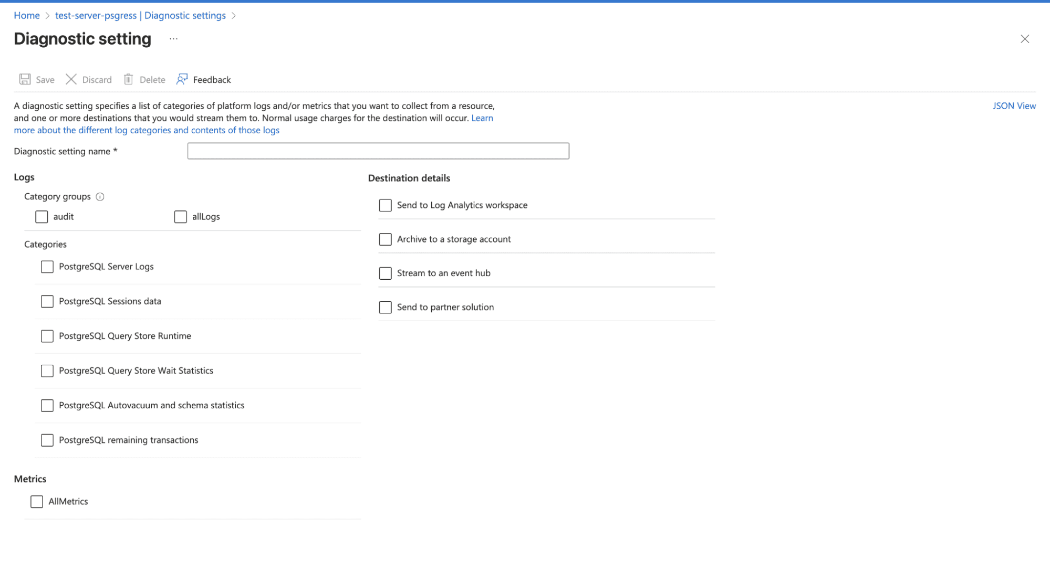
Task: Check the AllMetrics option
Action: point(36,501)
